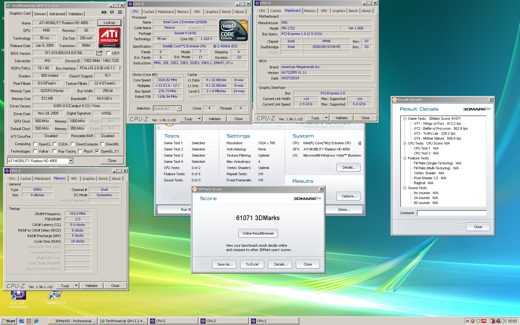Click the volume speaker tray icon
520x325 pixels.
click(x=504, y=321)
